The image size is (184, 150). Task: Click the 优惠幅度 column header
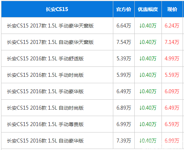148,9
